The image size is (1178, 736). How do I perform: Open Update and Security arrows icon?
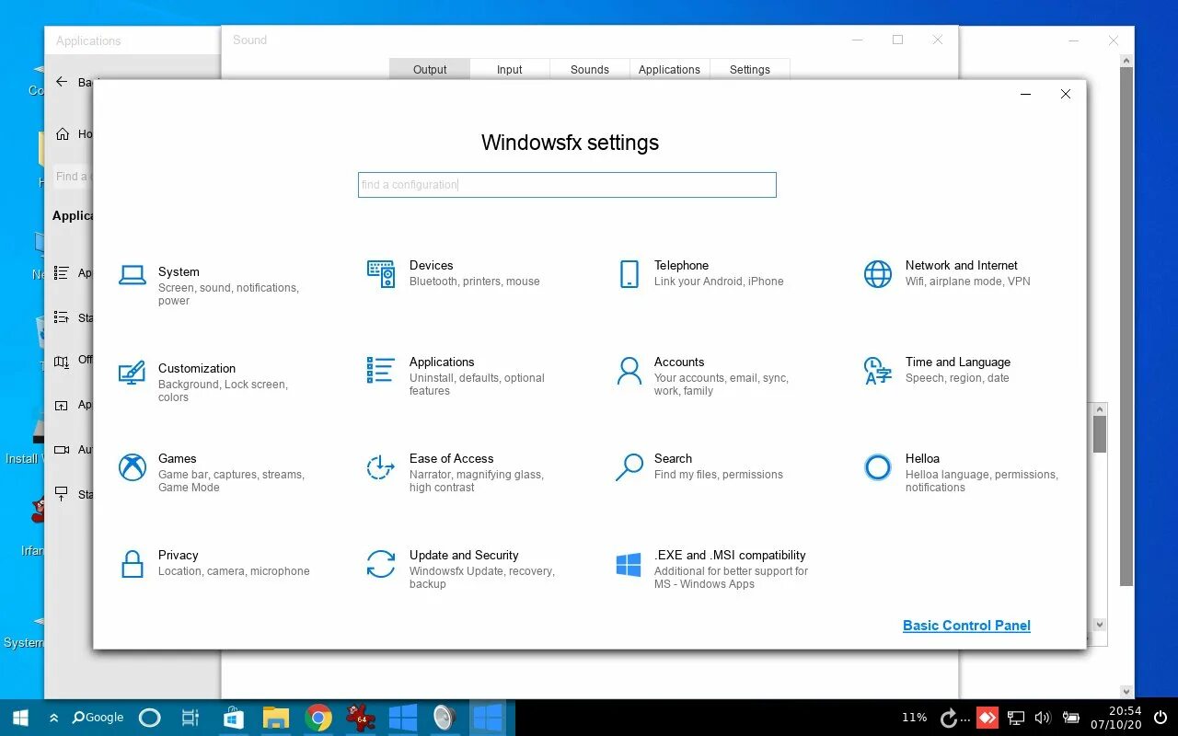(x=381, y=564)
